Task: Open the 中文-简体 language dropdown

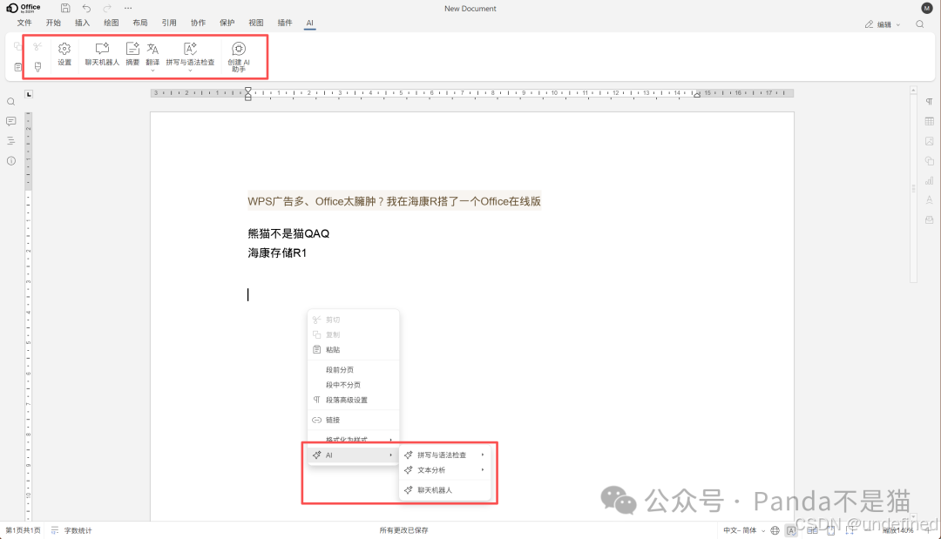Action: point(744,530)
